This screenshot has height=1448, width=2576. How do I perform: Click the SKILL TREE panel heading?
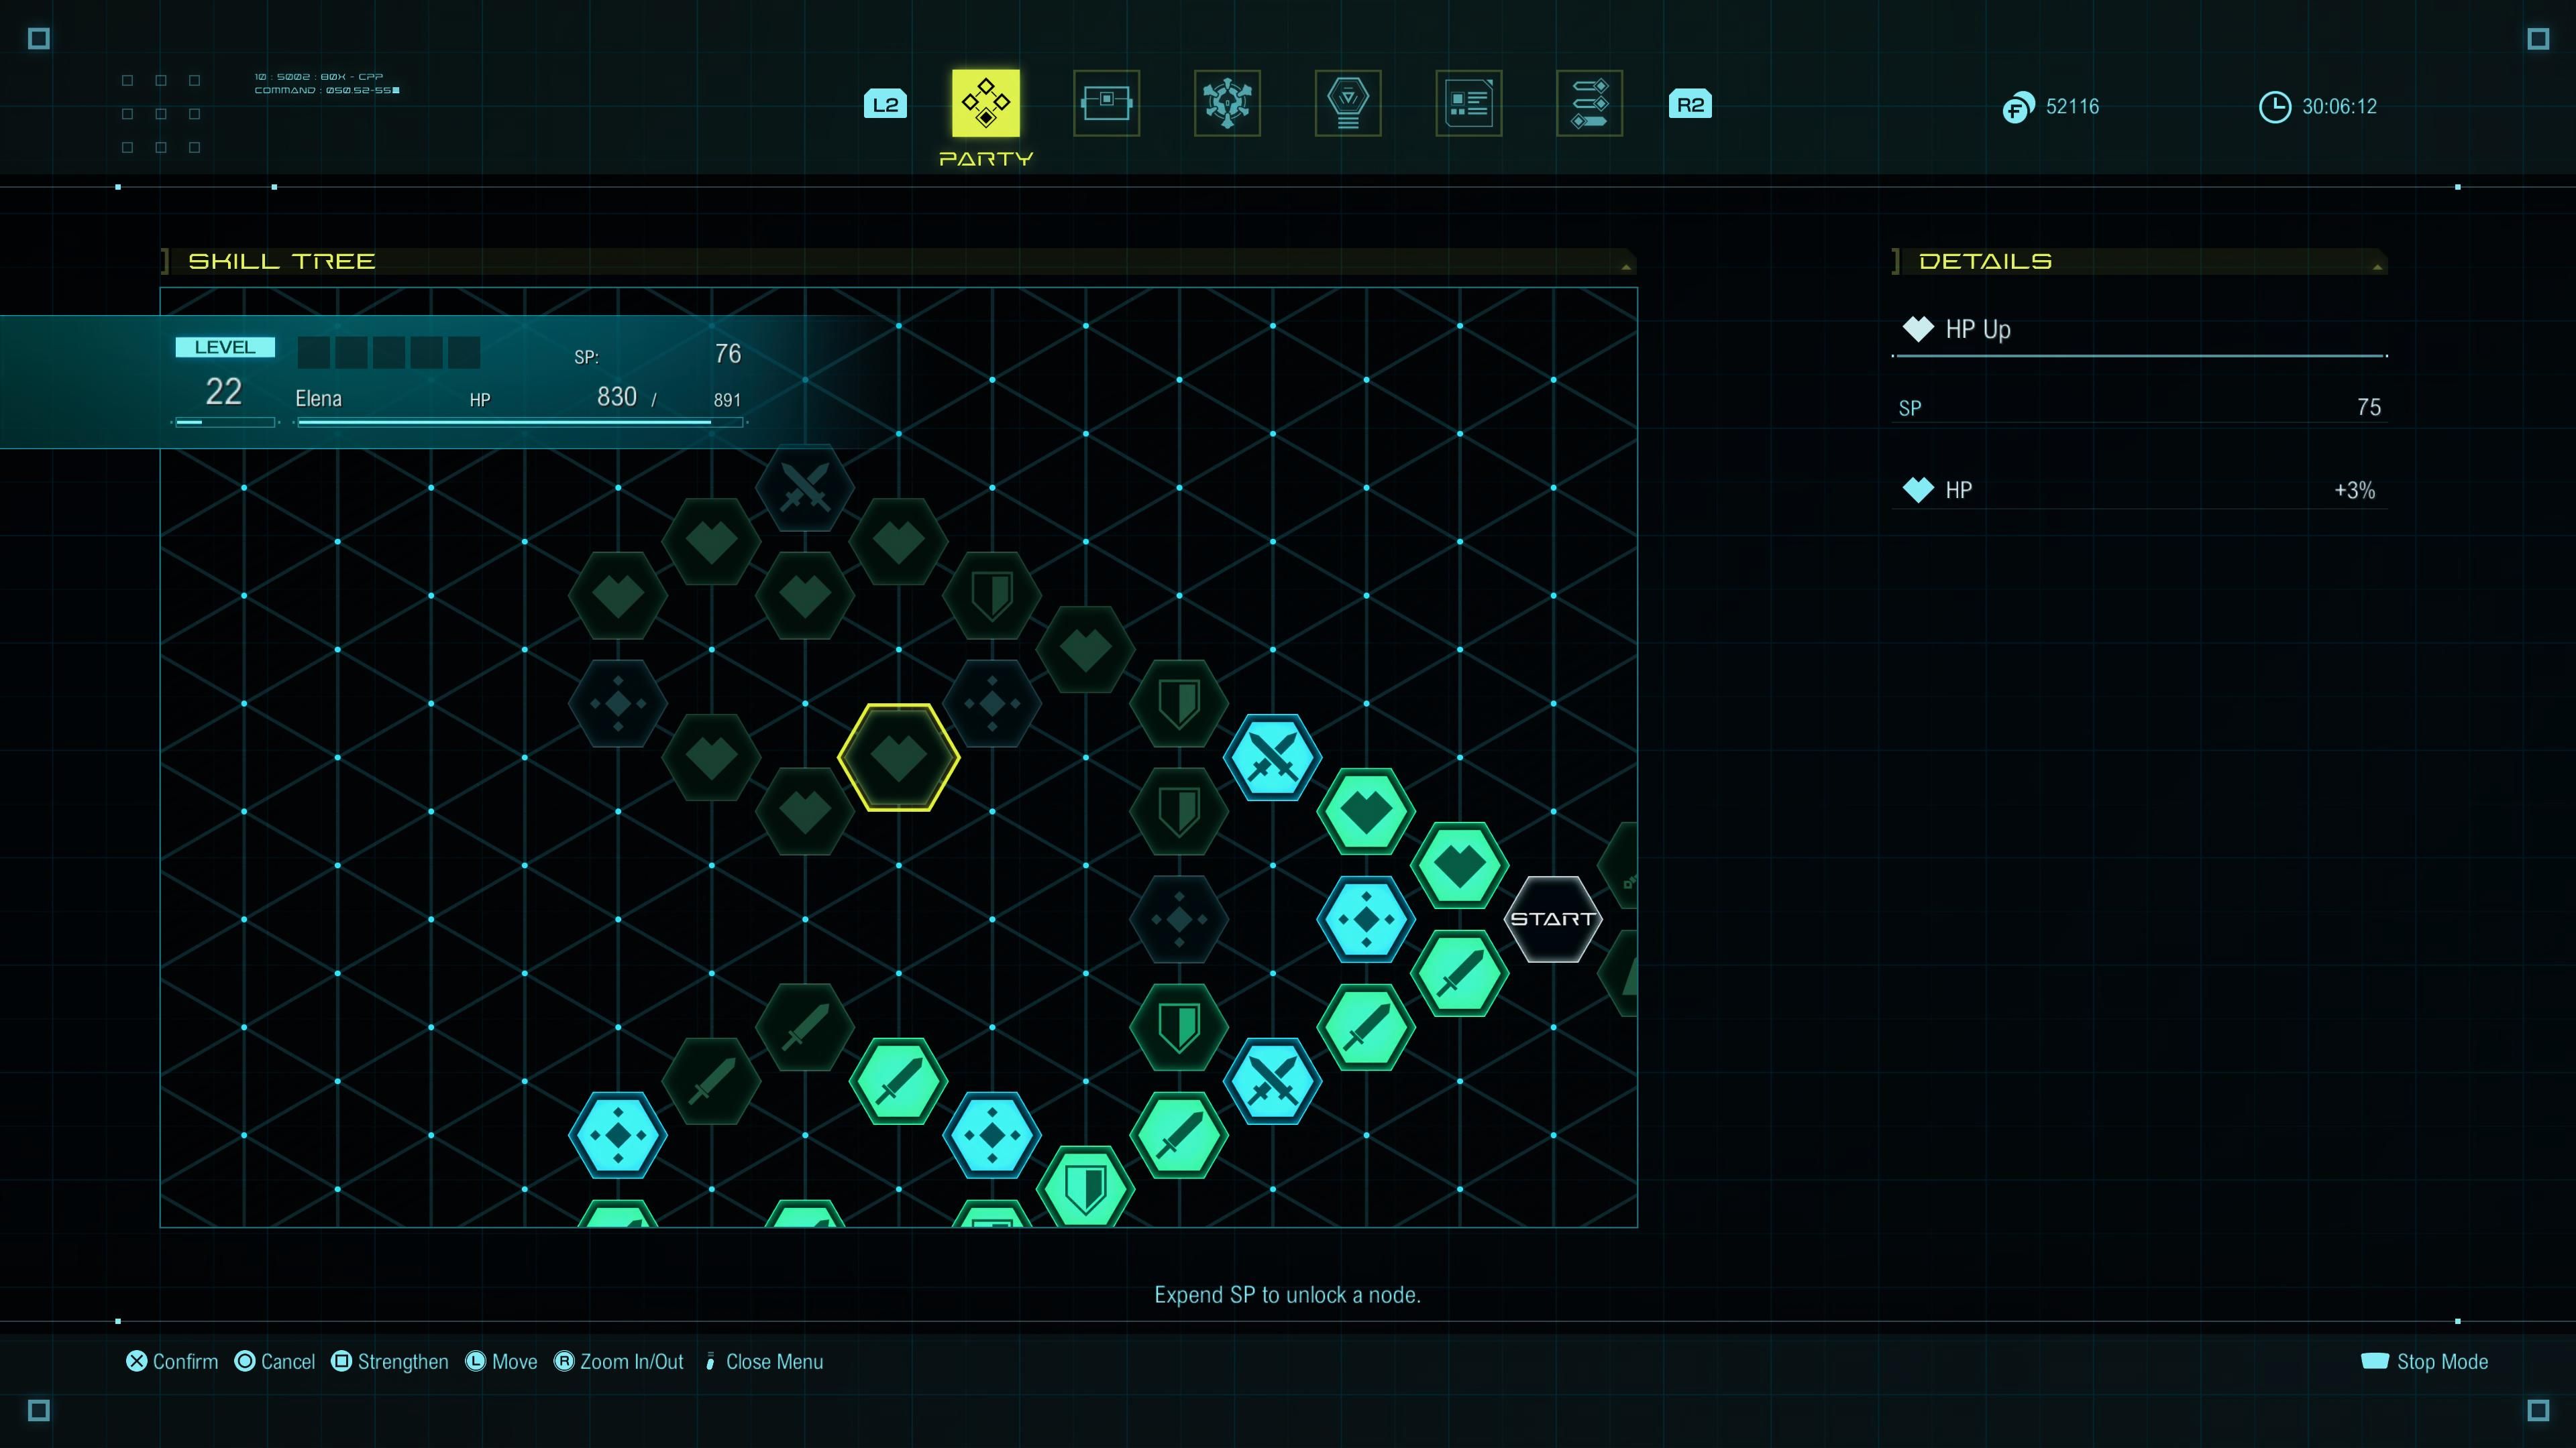[282, 261]
